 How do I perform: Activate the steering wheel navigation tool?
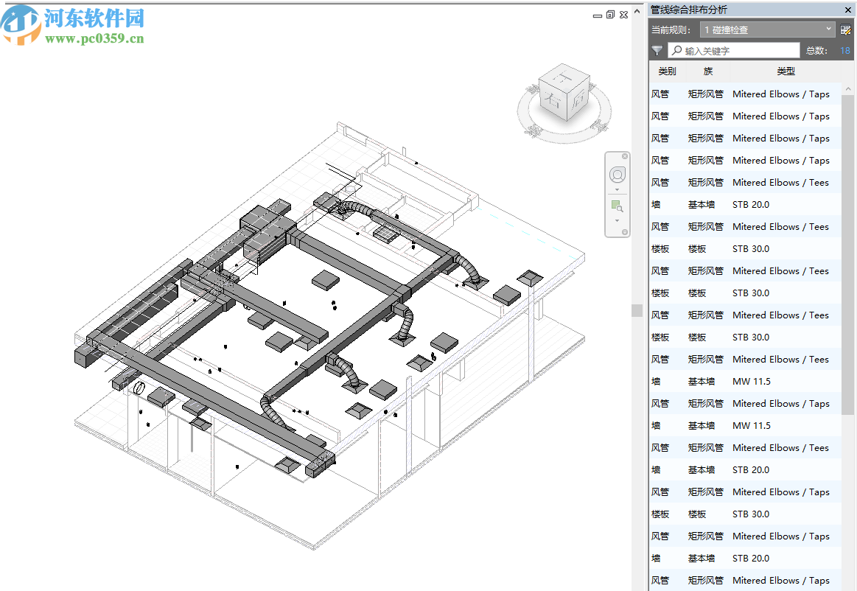[x=618, y=175]
